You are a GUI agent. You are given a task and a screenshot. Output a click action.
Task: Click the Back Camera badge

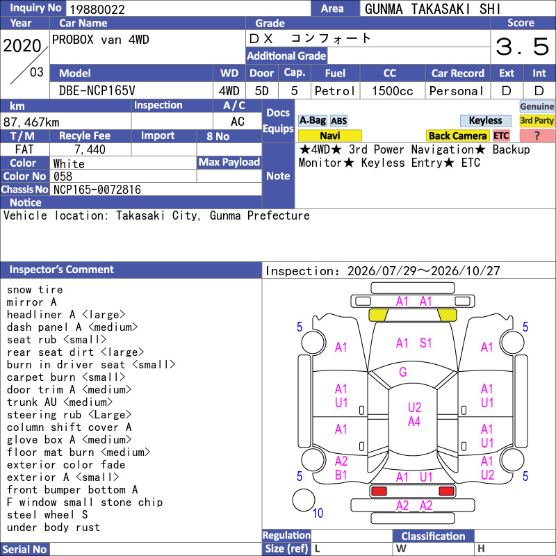click(x=457, y=136)
